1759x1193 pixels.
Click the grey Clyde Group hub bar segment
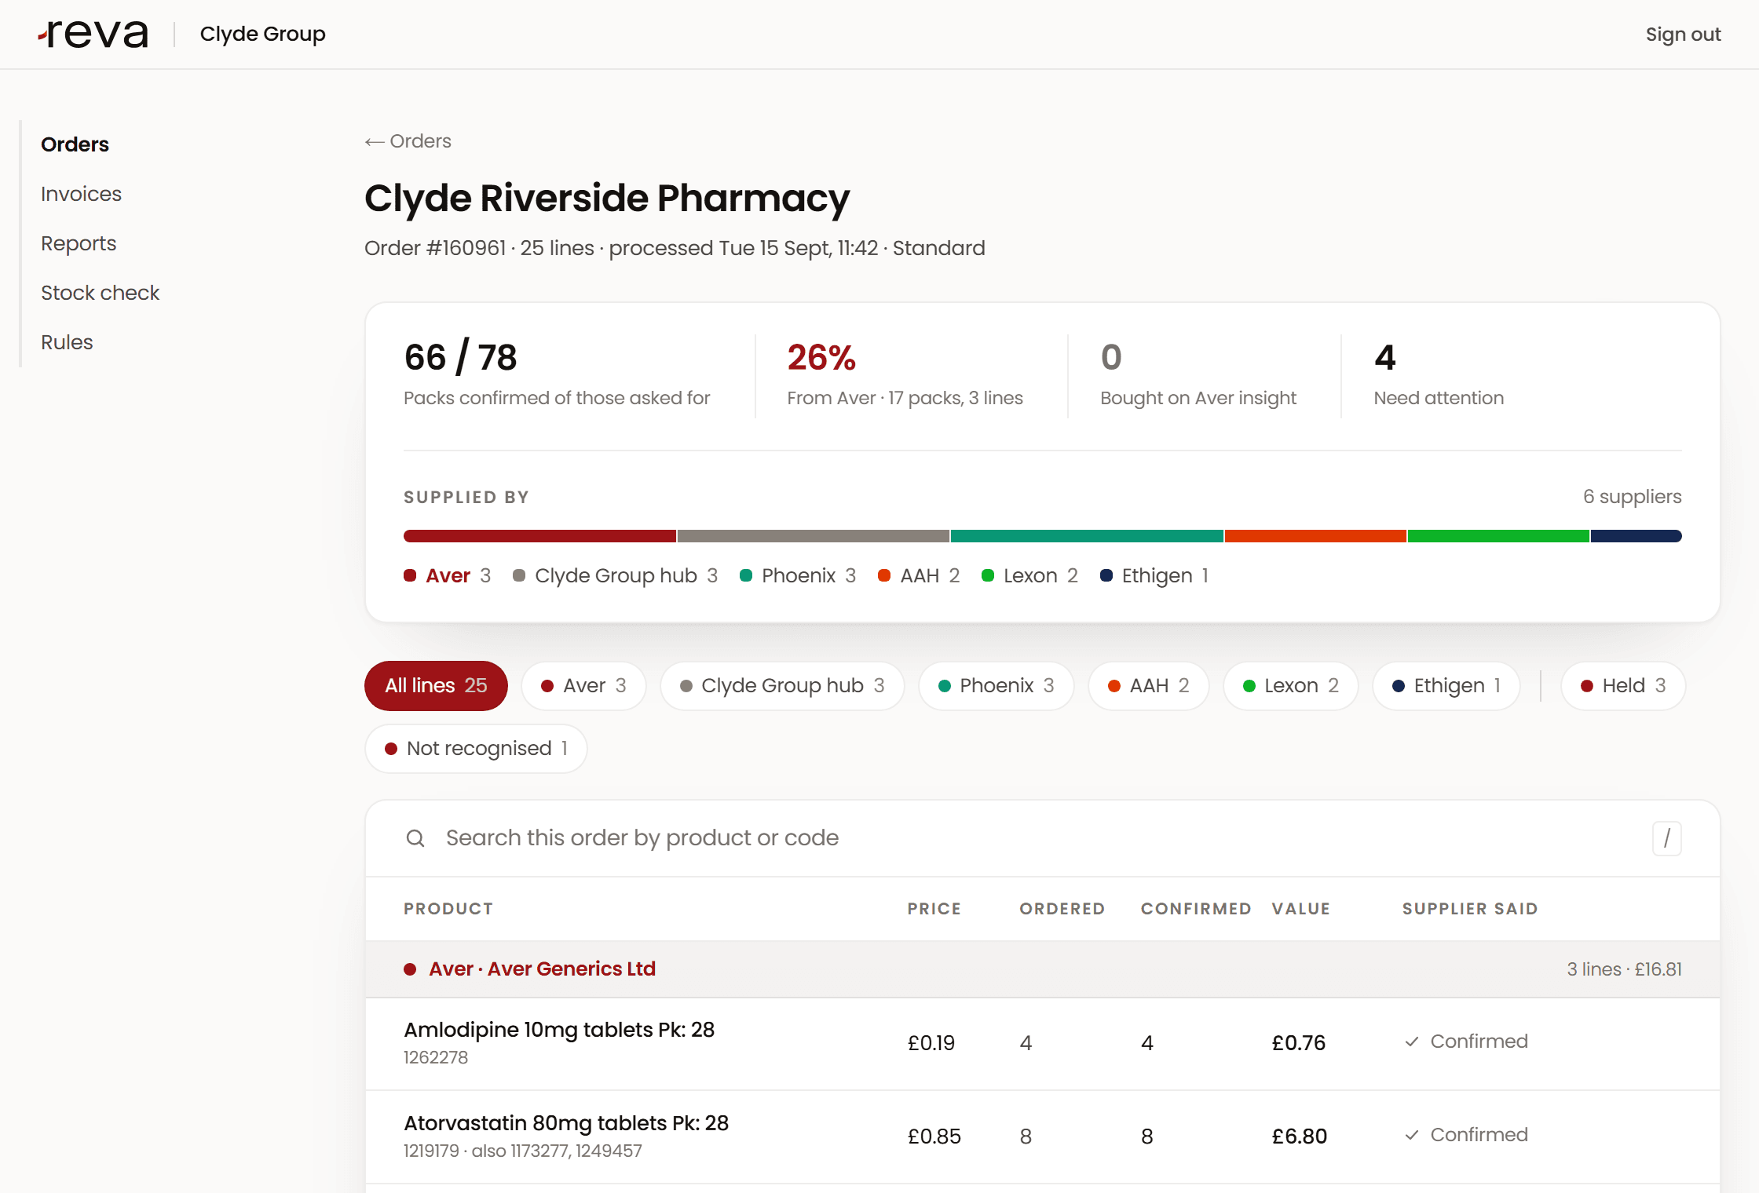click(814, 536)
